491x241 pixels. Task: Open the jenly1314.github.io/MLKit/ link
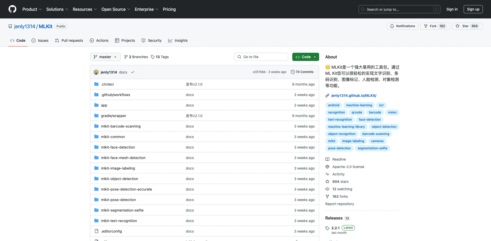click(354, 96)
